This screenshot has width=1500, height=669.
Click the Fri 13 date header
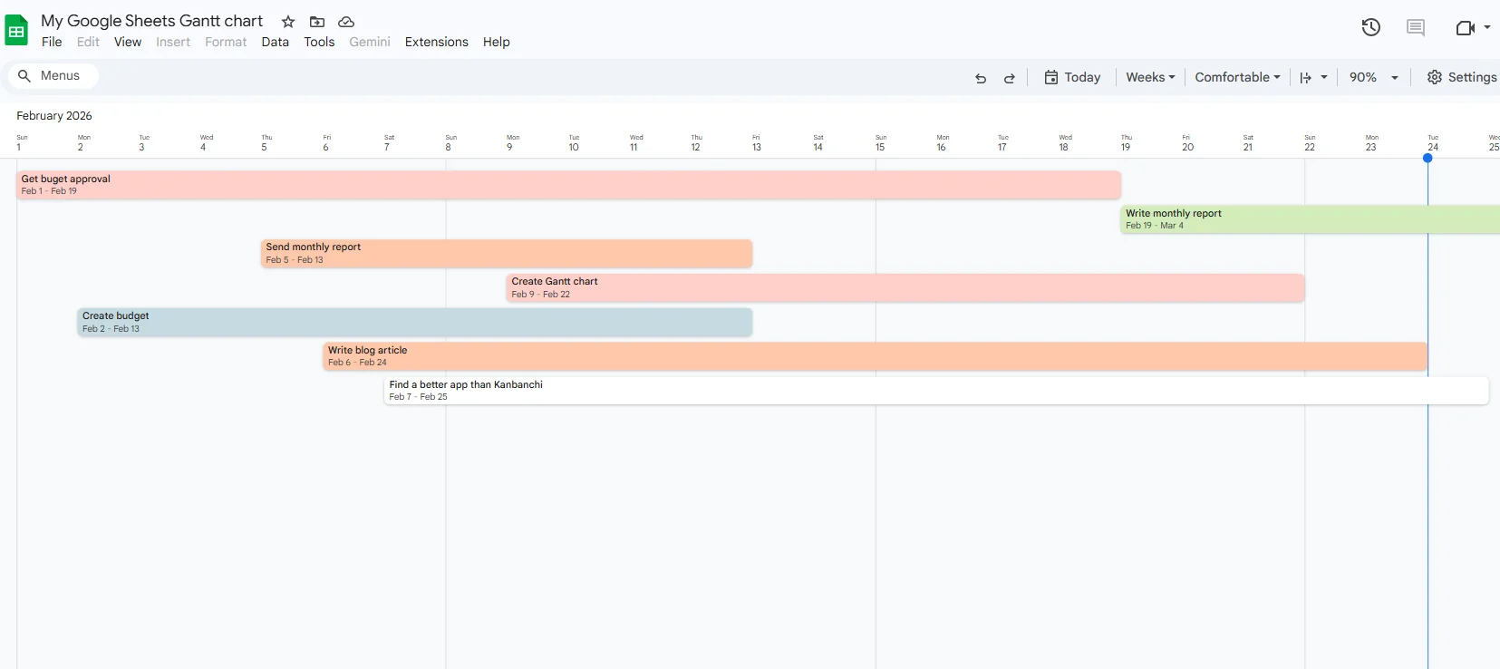tap(757, 143)
